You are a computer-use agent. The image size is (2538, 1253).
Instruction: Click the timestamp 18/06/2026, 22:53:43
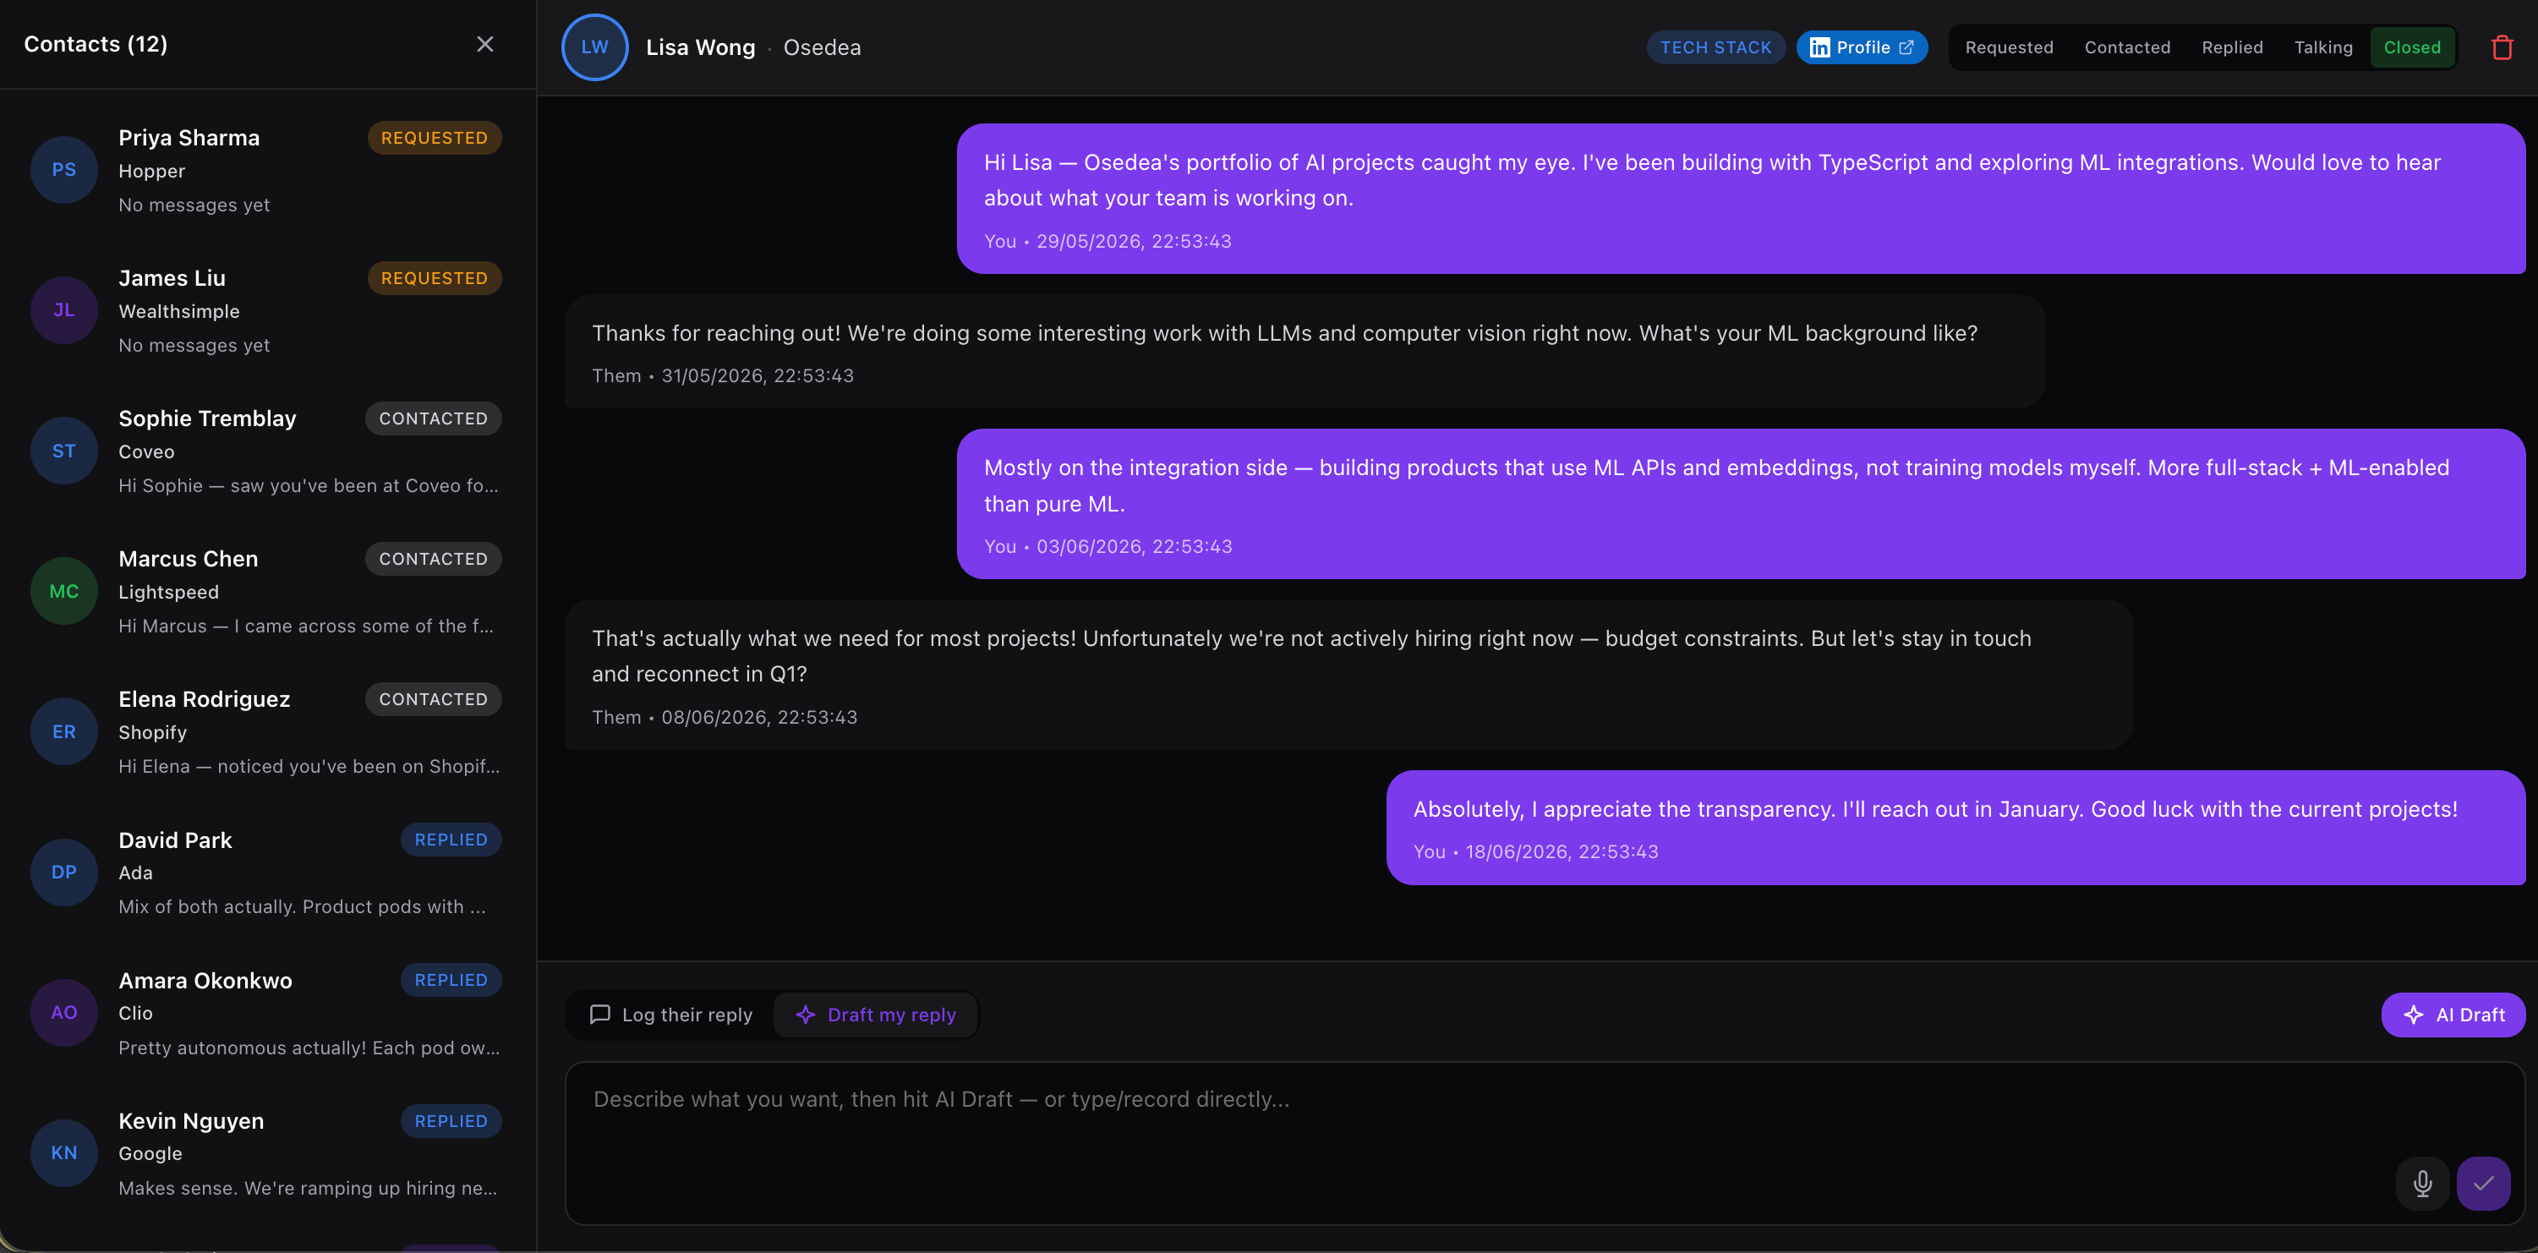[1562, 851]
